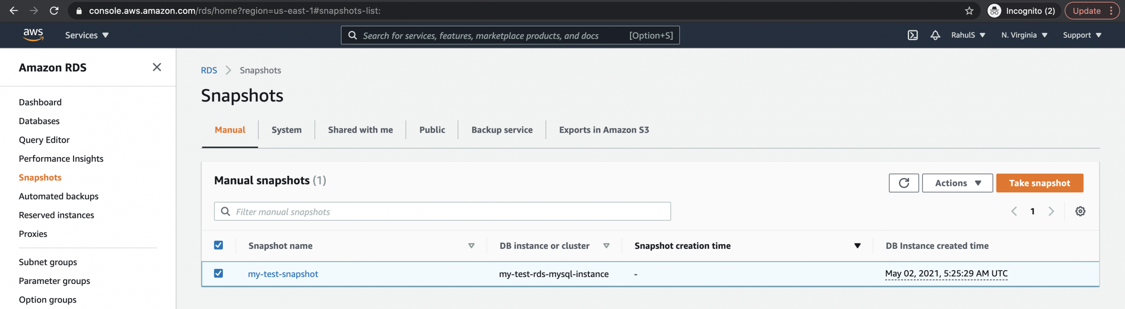1125x309 pixels.
Task: Go back with the browser back arrow
Action: pos(13,10)
